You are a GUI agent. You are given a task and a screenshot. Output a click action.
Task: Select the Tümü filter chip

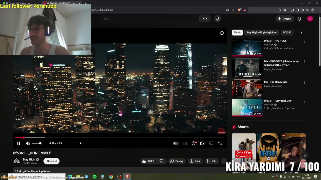[237, 32]
